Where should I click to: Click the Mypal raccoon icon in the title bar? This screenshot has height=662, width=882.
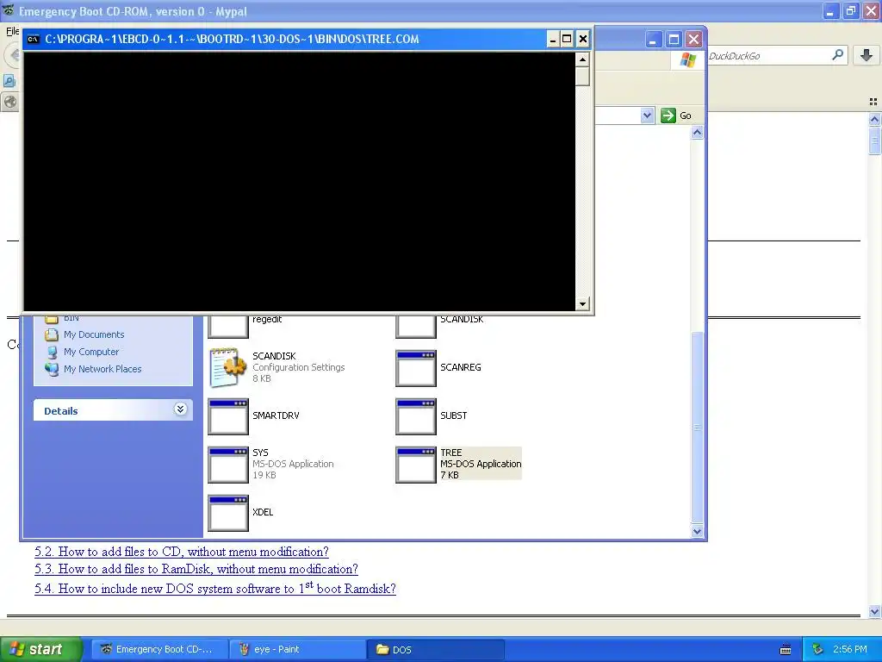(x=8, y=10)
